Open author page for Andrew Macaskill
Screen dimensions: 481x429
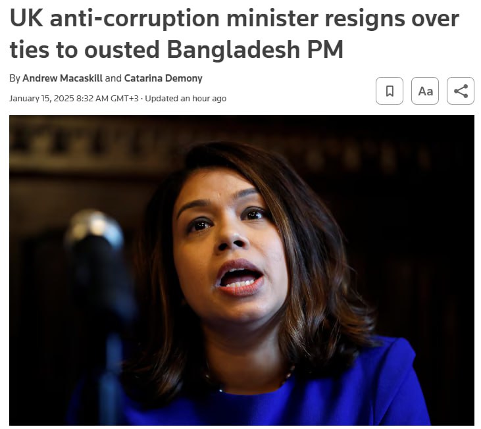[63, 78]
